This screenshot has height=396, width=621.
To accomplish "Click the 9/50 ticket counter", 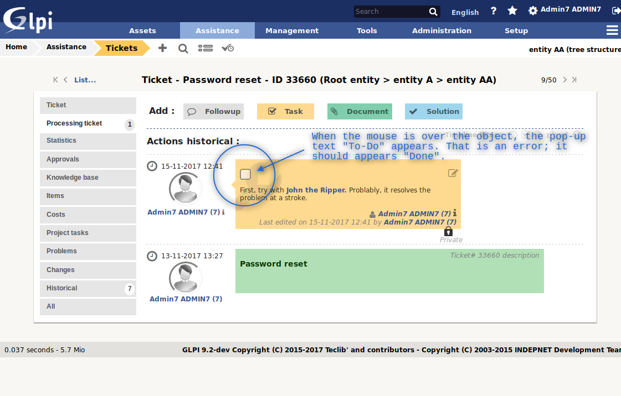I will pos(548,80).
